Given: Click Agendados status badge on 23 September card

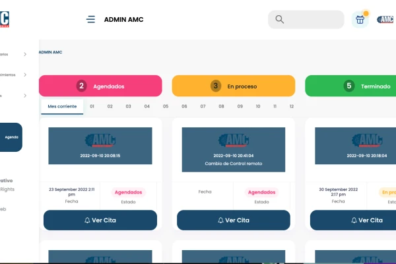Looking at the screenshot, I should point(128,192).
